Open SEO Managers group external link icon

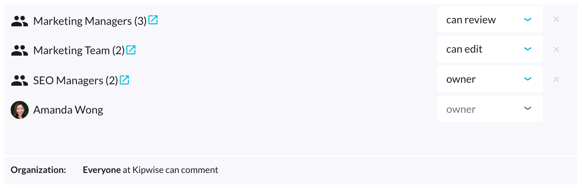click(124, 80)
